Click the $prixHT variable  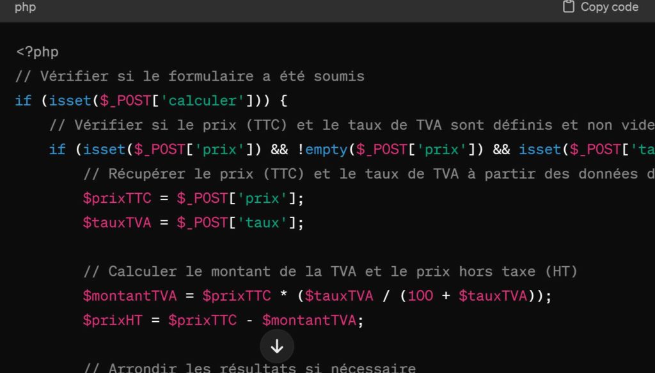pos(113,321)
